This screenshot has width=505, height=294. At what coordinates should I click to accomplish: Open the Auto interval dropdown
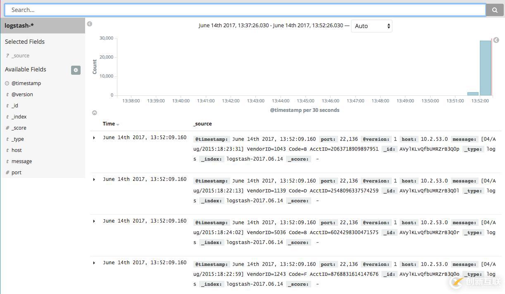coord(371,26)
